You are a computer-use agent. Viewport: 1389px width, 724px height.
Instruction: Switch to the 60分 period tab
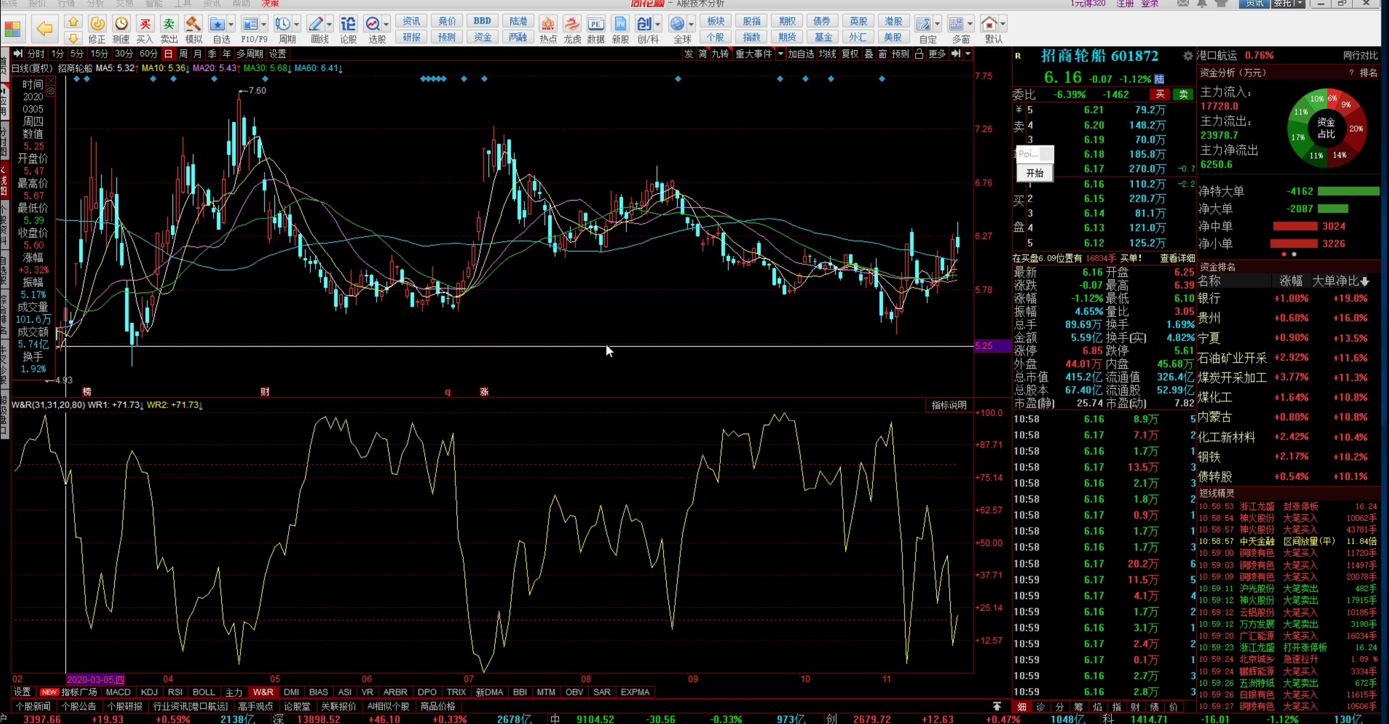(149, 54)
